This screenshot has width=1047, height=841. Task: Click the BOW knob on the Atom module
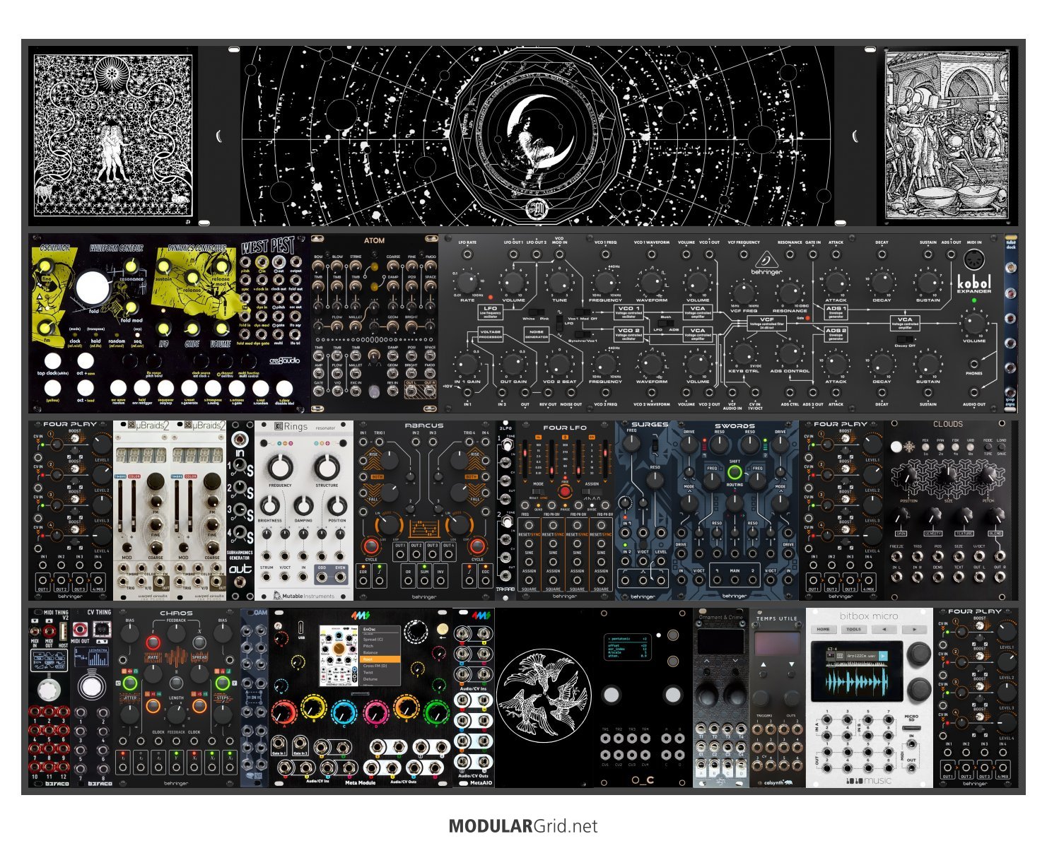pyautogui.click(x=318, y=266)
